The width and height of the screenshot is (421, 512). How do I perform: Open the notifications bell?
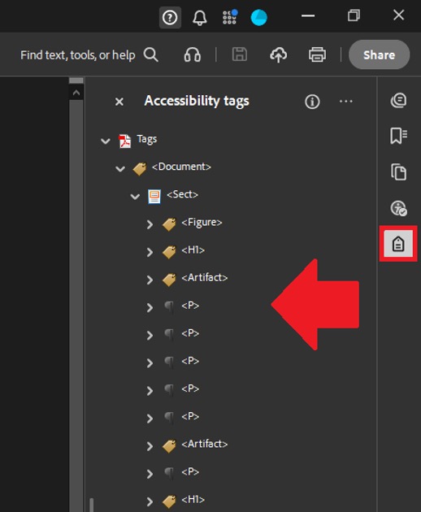pos(200,18)
